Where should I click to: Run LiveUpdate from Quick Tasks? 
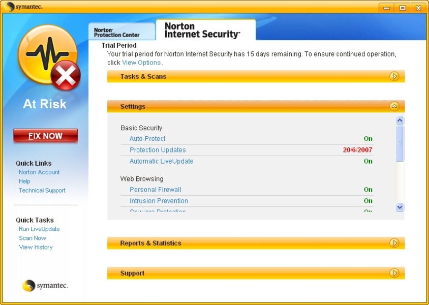click(39, 229)
